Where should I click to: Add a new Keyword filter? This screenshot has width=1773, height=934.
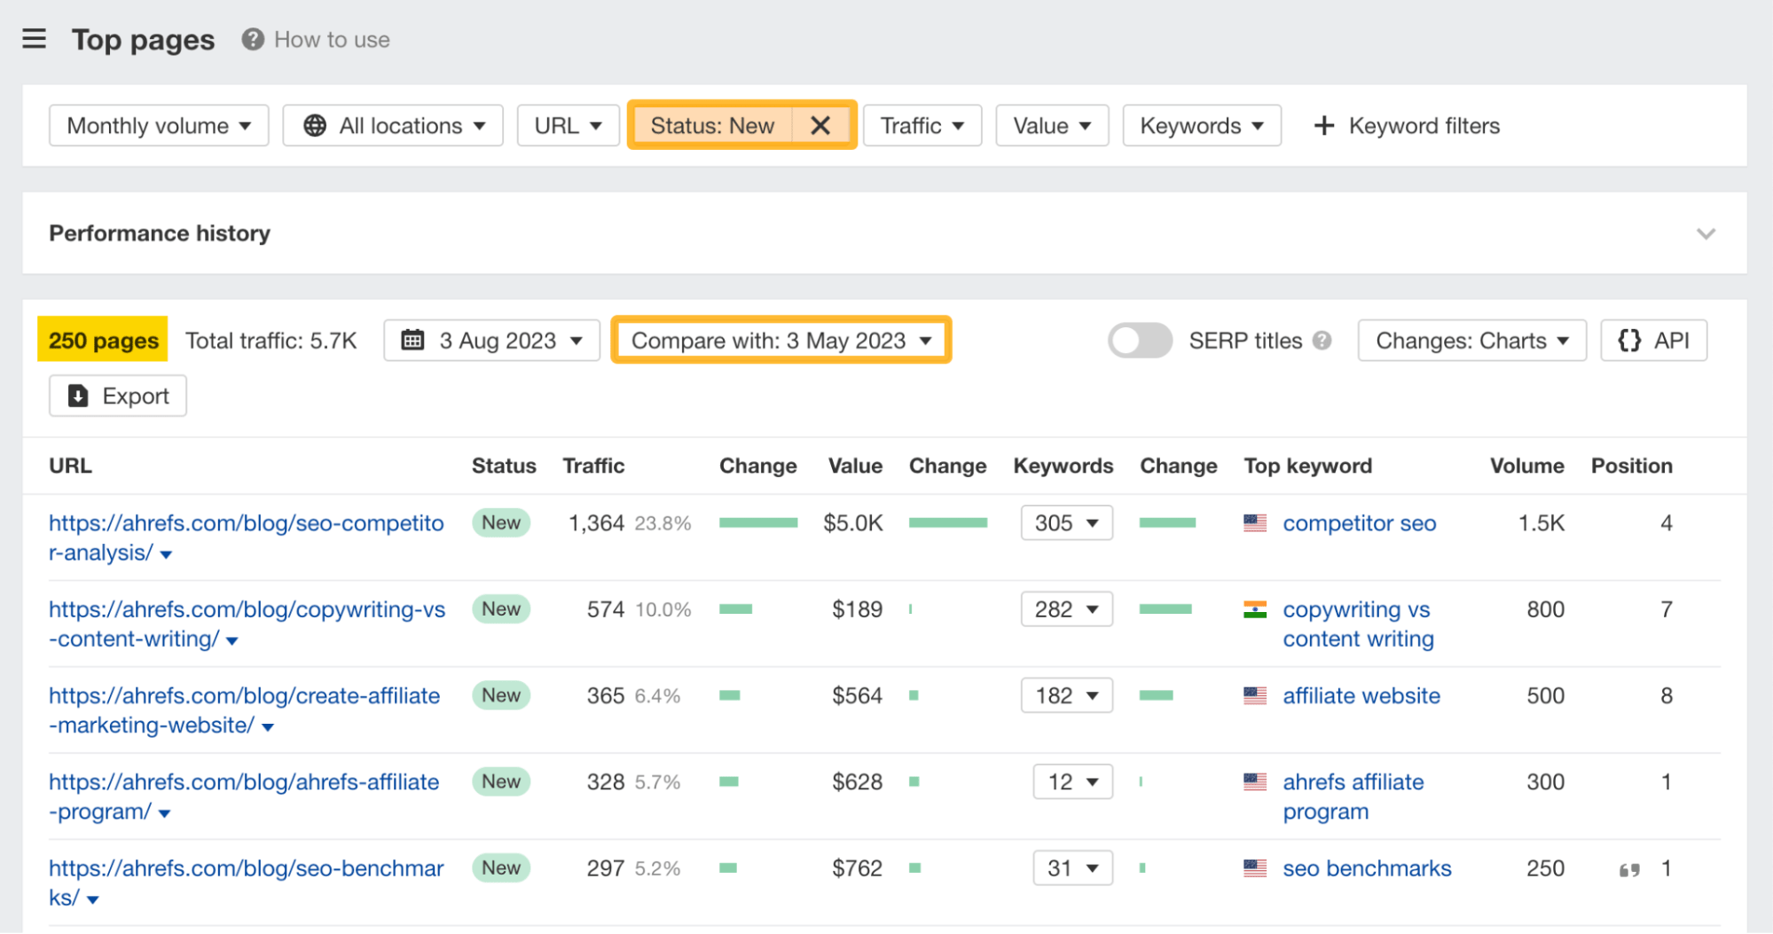pyautogui.click(x=1405, y=125)
